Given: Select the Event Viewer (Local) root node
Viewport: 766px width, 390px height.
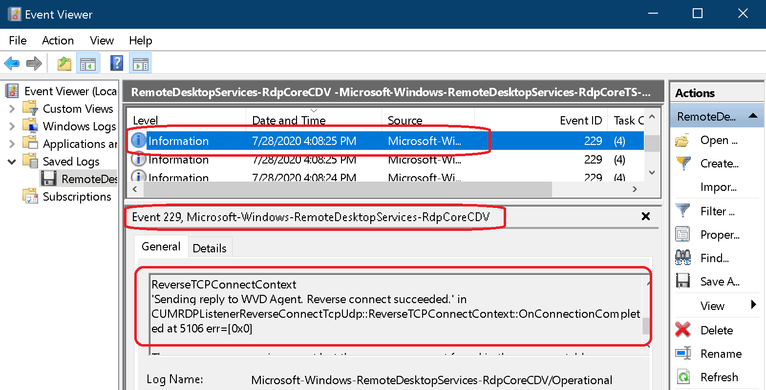Looking at the screenshot, I should (x=70, y=91).
